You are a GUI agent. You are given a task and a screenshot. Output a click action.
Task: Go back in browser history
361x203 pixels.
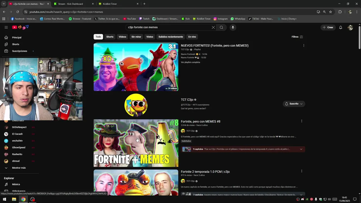pos(4,12)
